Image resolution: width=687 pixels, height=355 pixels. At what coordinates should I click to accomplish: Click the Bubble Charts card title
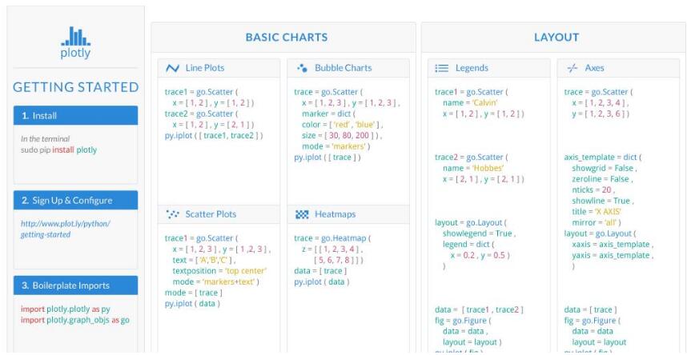pos(343,68)
